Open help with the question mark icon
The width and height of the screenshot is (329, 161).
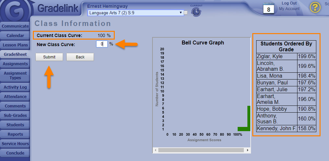point(315,7)
